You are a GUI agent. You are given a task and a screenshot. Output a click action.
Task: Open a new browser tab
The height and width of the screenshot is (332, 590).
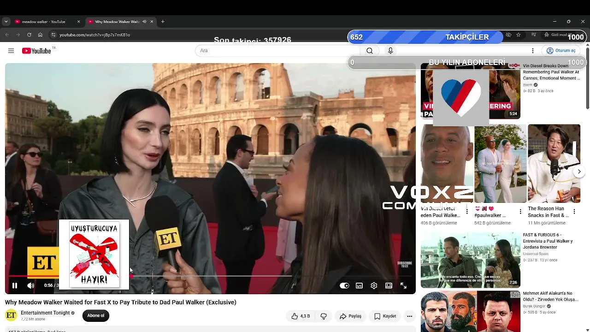[x=163, y=22]
